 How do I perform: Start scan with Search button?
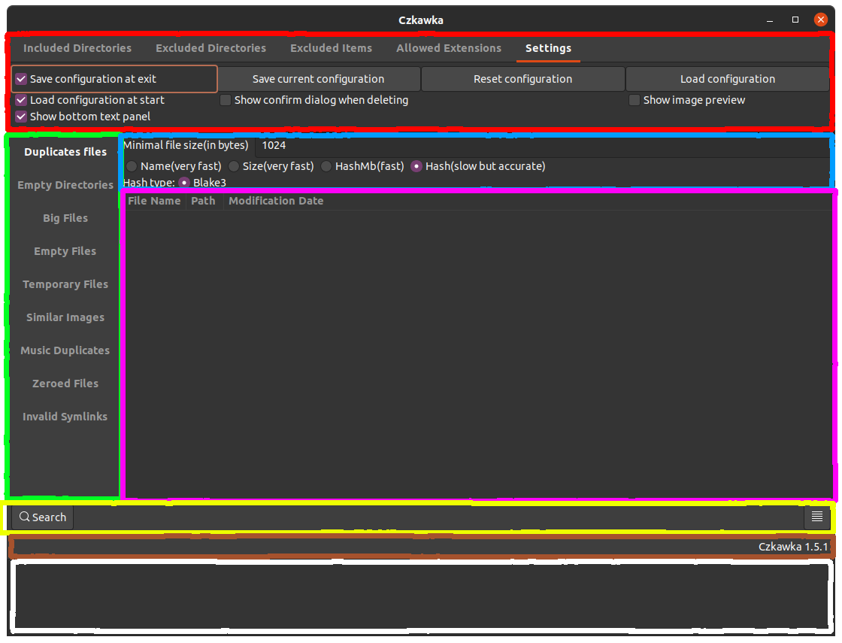point(42,517)
